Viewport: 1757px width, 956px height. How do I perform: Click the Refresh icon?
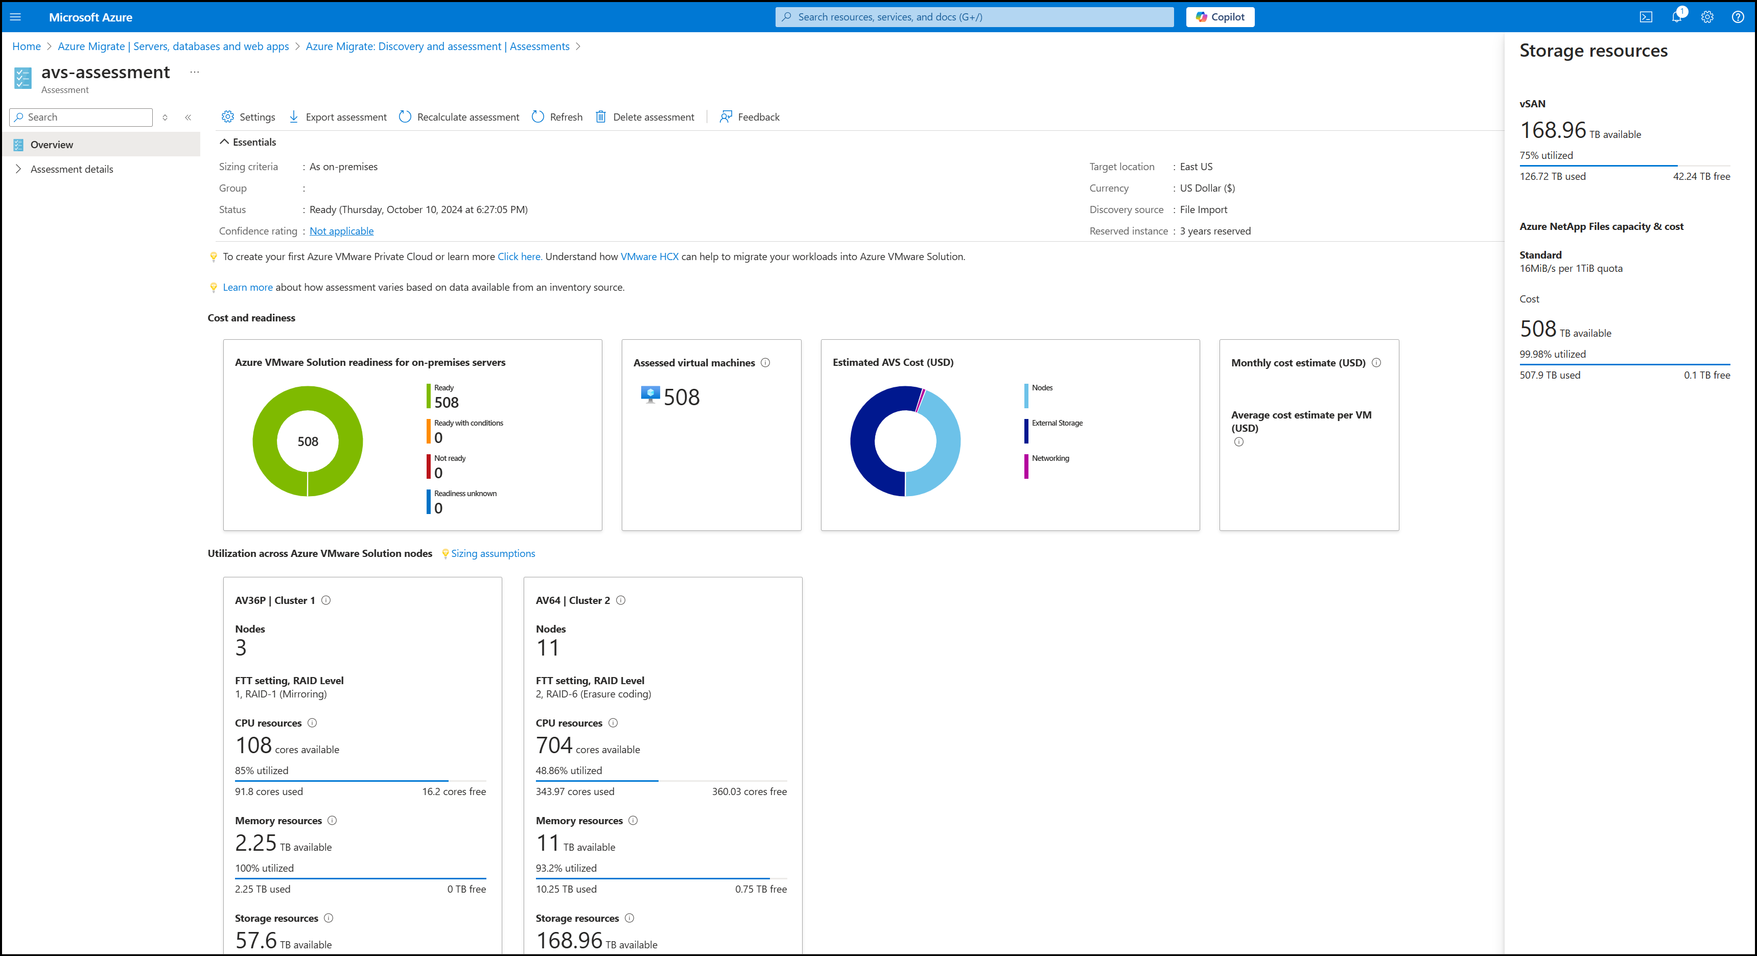pos(536,116)
